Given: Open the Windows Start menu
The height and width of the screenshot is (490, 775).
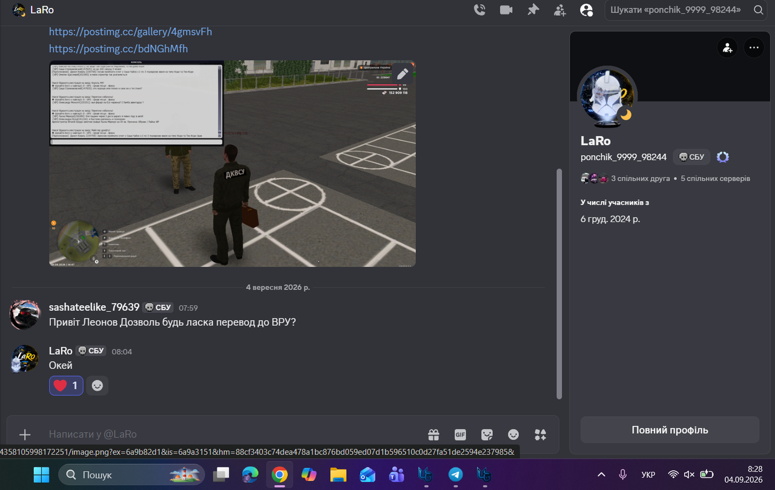Looking at the screenshot, I should (41, 475).
